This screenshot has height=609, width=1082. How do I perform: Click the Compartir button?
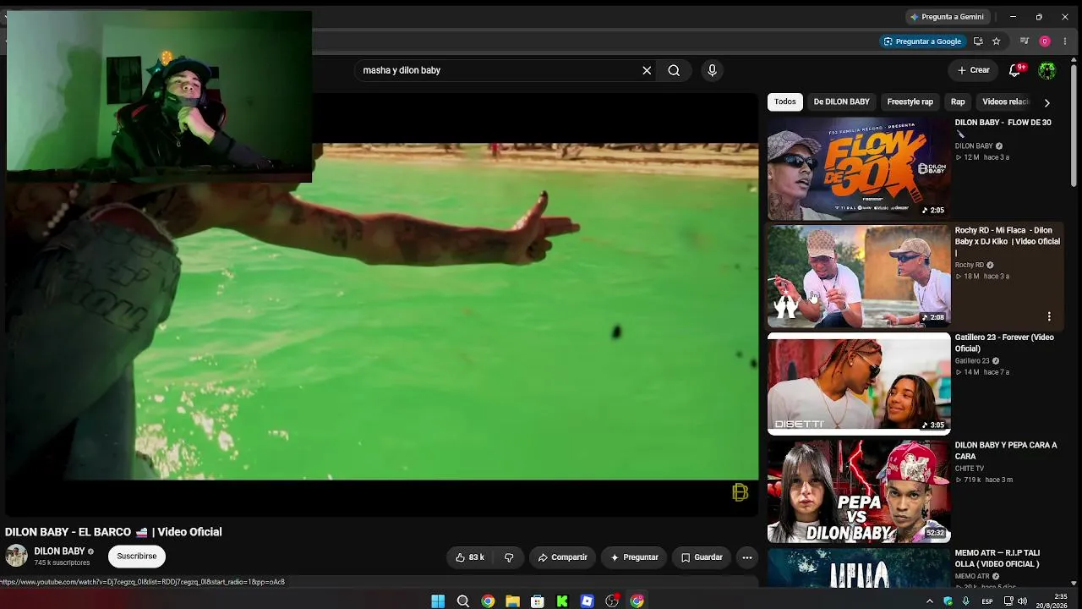click(562, 557)
